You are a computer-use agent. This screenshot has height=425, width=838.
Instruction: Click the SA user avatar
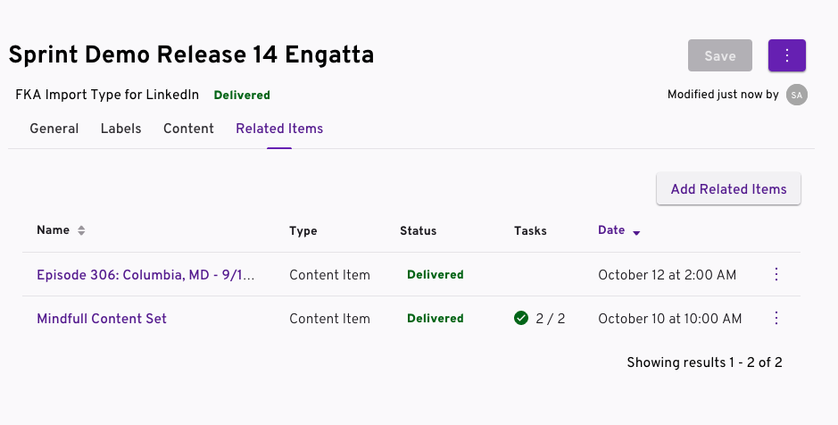click(796, 95)
